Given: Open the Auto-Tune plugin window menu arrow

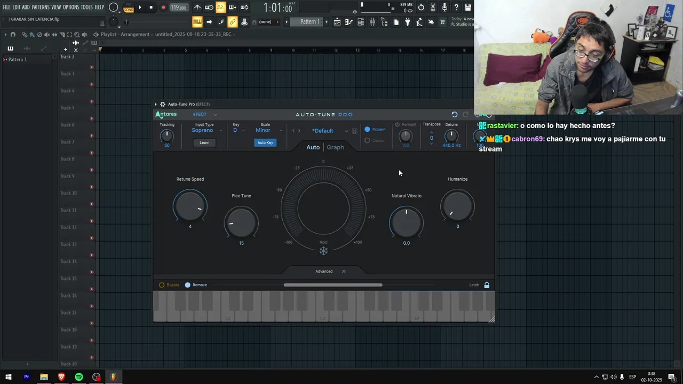Looking at the screenshot, I should [x=155, y=104].
